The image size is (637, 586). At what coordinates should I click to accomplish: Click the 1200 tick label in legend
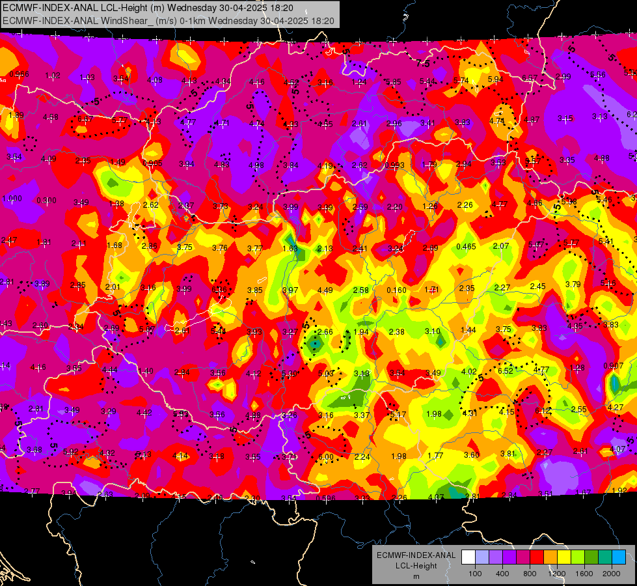coord(557,574)
